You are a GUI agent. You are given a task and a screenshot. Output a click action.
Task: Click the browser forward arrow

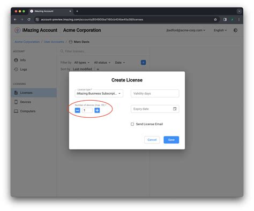[x=22, y=19]
